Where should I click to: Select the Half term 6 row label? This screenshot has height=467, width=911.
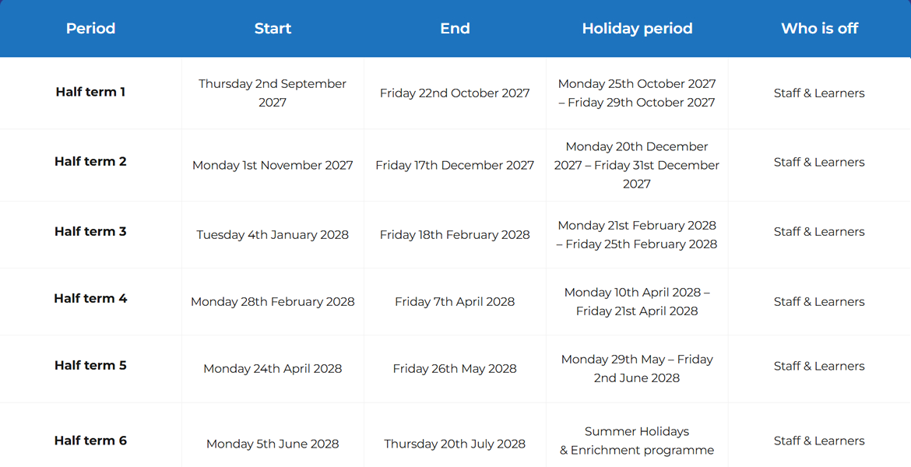(90, 441)
